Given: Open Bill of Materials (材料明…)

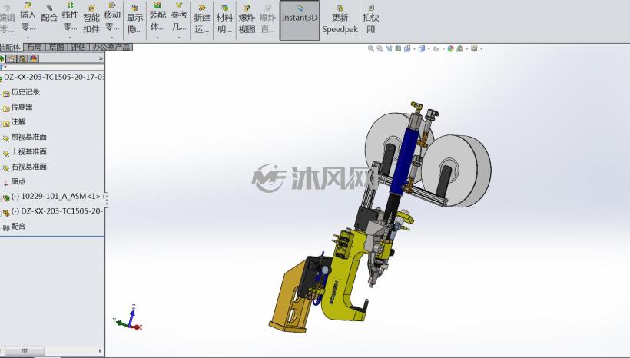Looking at the screenshot, I should pyautogui.click(x=224, y=19).
